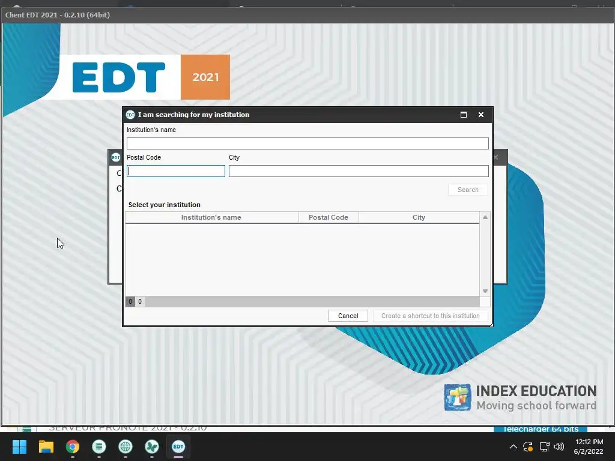
Task: Click the EDT icon of the background dialog
Action: [116, 157]
